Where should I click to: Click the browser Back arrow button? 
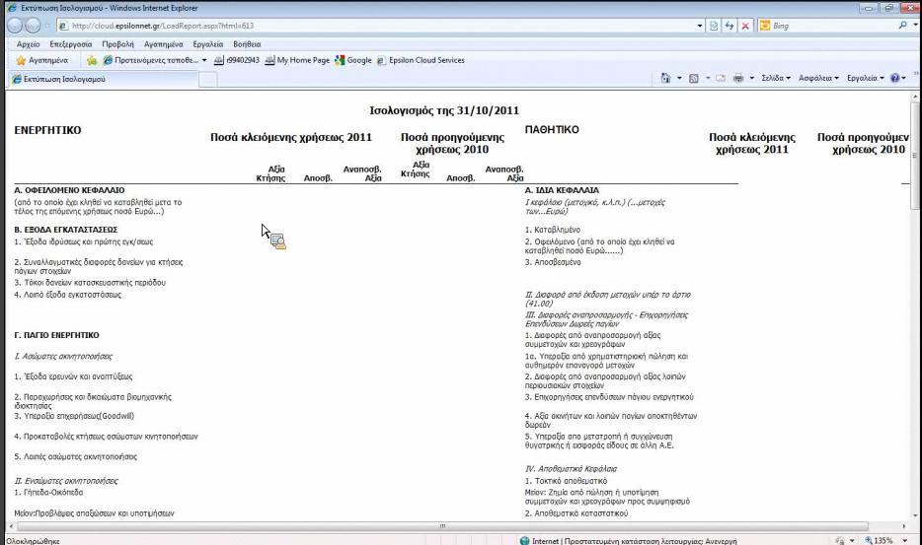[x=14, y=26]
